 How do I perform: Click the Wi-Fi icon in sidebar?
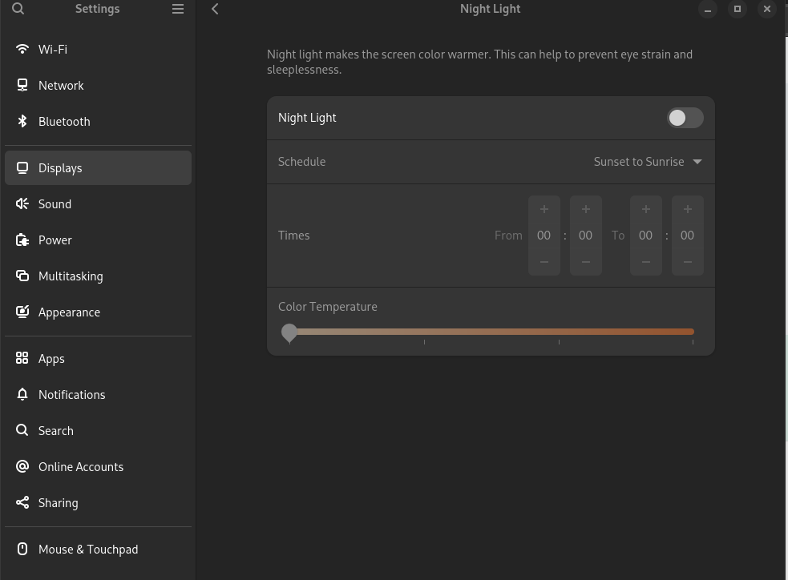click(22, 49)
